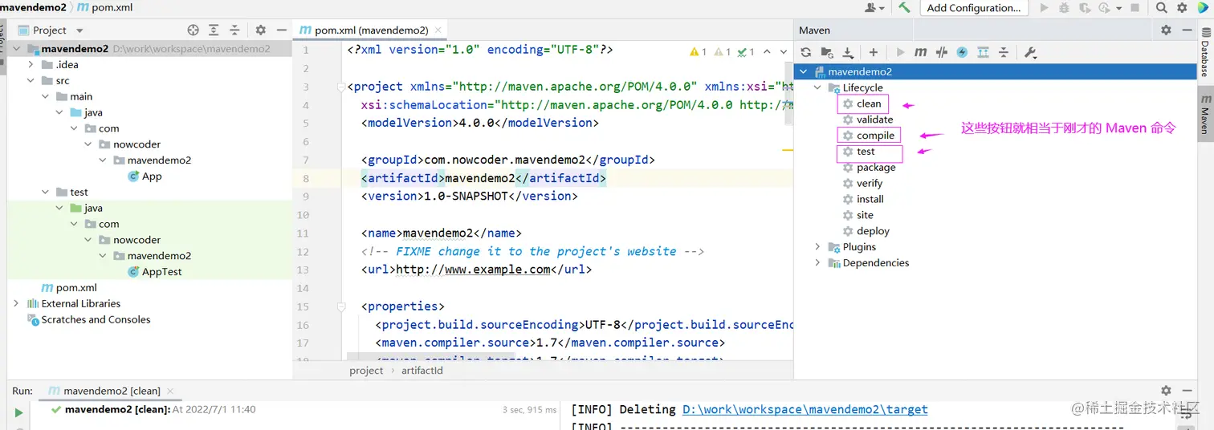The height and width of the screenshot is (430, 1214).
Task: Select package lifecycle goal
Action: [869, 168]
